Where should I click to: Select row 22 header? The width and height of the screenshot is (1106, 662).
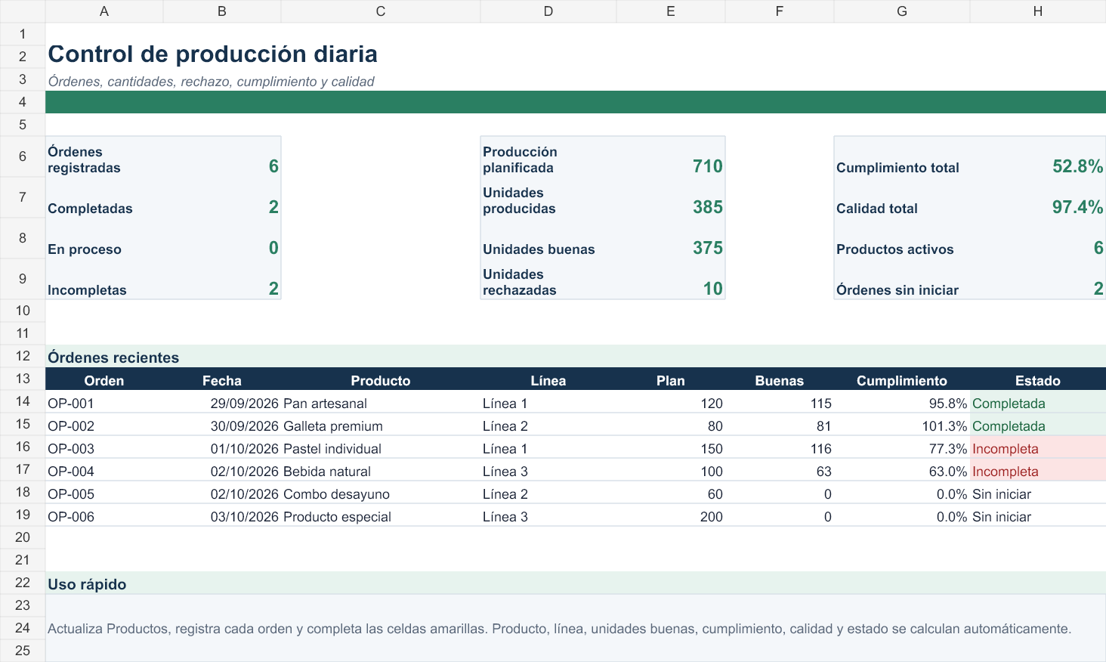23,583
